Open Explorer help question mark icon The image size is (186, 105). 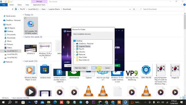185,5
